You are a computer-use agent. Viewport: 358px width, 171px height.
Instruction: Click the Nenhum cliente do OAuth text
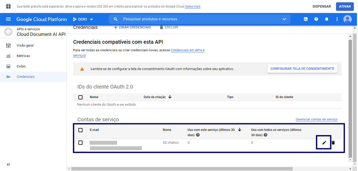pyautogui.click(x=107, y=105)
